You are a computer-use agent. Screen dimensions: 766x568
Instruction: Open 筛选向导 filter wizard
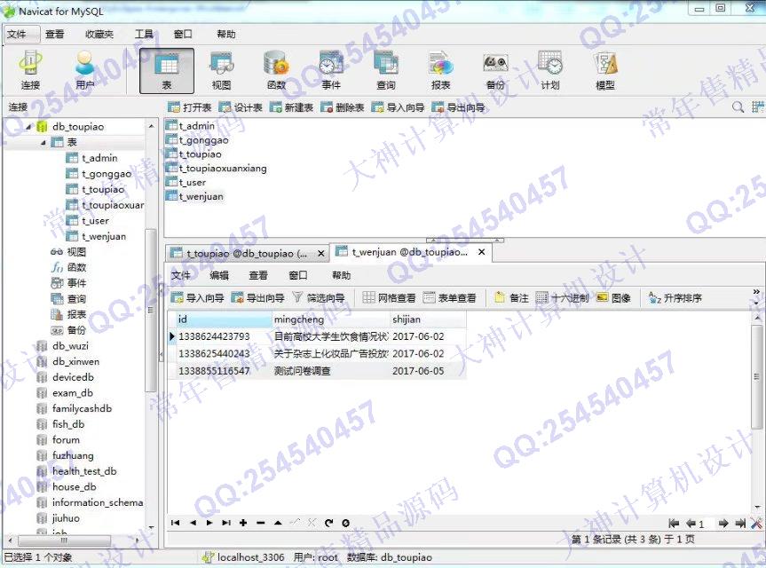click(319, 297)
